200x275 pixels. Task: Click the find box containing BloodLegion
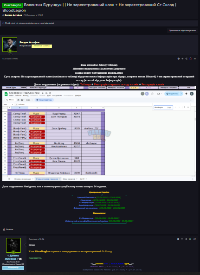click(163, 107)
